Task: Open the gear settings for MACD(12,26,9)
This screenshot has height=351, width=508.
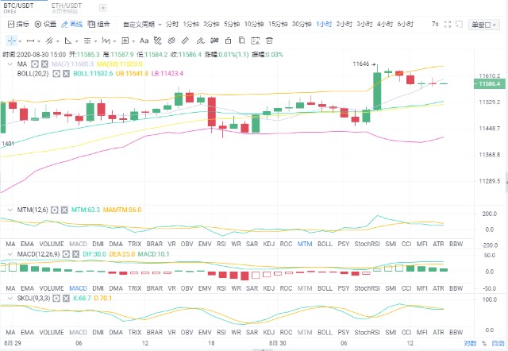Action: (x=66, y=254)
